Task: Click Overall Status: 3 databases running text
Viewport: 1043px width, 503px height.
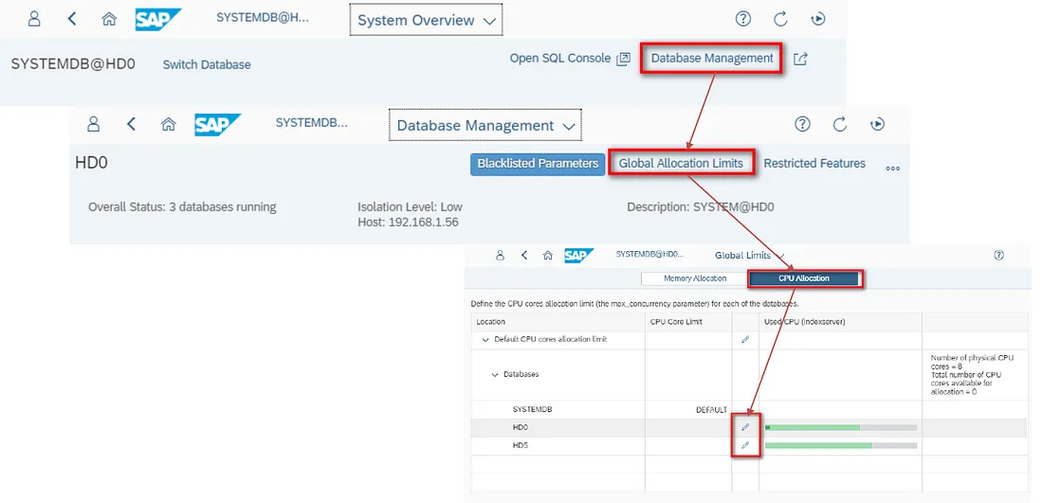Action: click(x=182, y=207)
